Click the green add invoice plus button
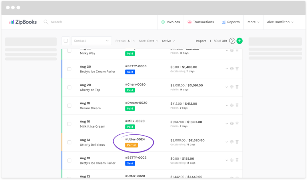The height and width of the screenshot is (180, 307). tap(239, 41)
